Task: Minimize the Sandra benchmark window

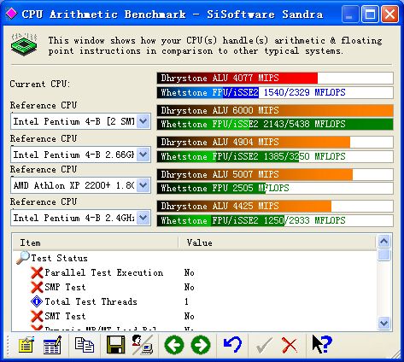Action: pyautogui.click(x=349, y=14)
